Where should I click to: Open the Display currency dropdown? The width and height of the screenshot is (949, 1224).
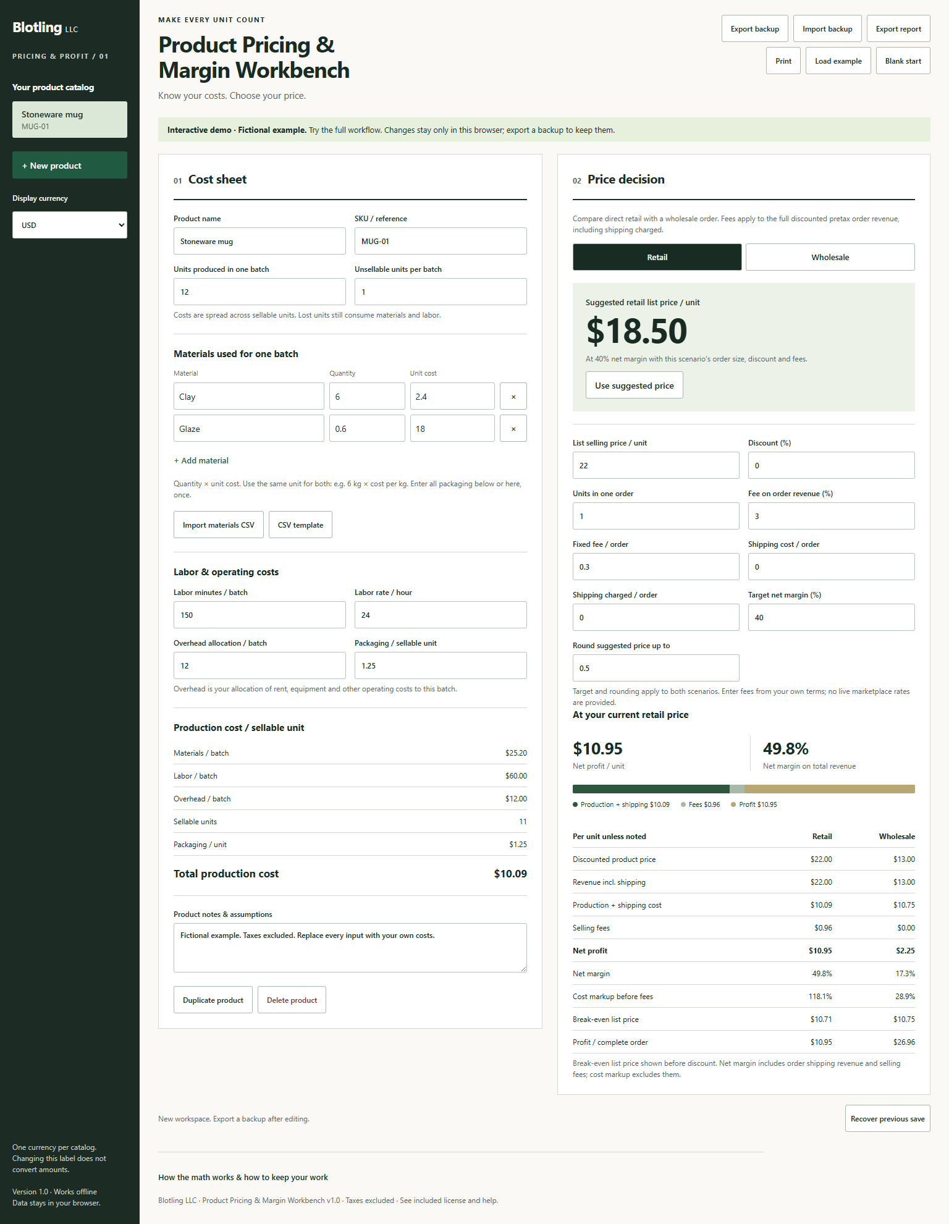pos(70,225)
